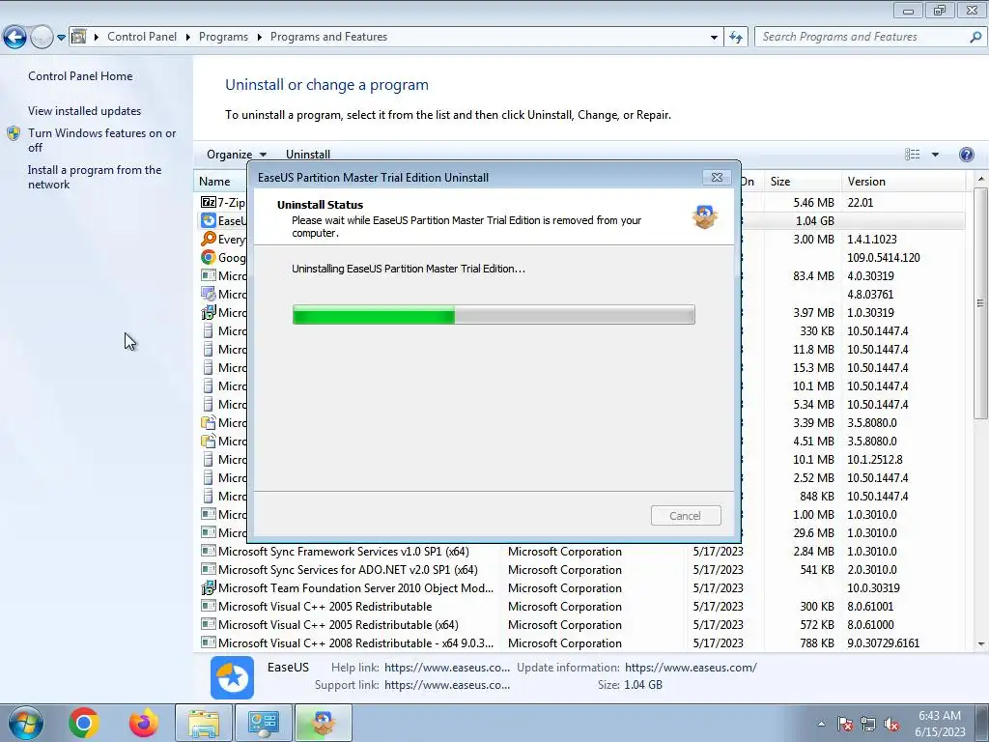Click the 22.01 version cell
This screenshot has height=742, width=989.
(861, 203)
